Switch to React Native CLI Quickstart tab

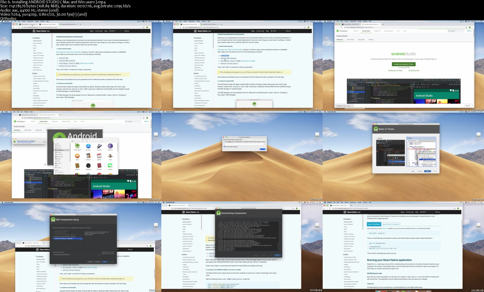coord(390,224)
